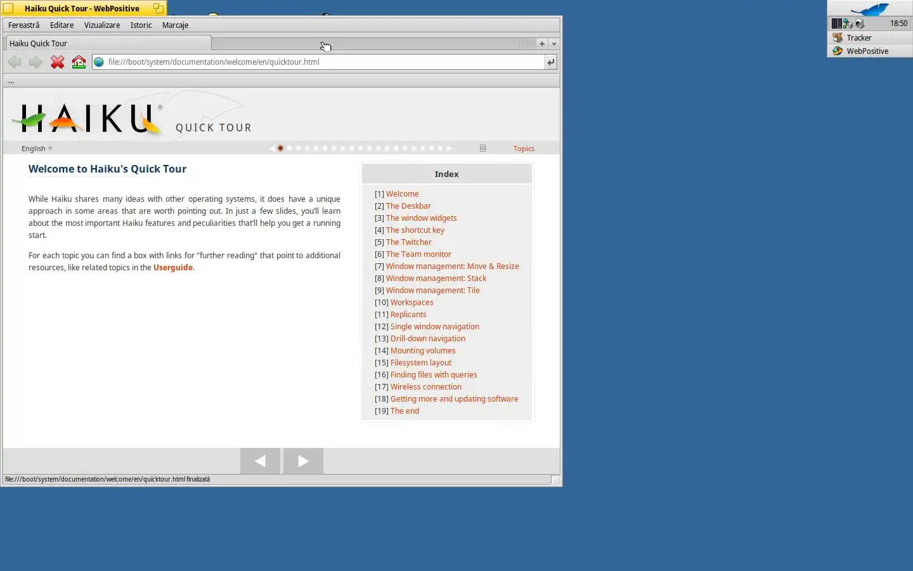Click the ProcessController CPU bars in the tray
Image resolution: width=913 pixels, height=571 pixels.
[x=837, y=23]
